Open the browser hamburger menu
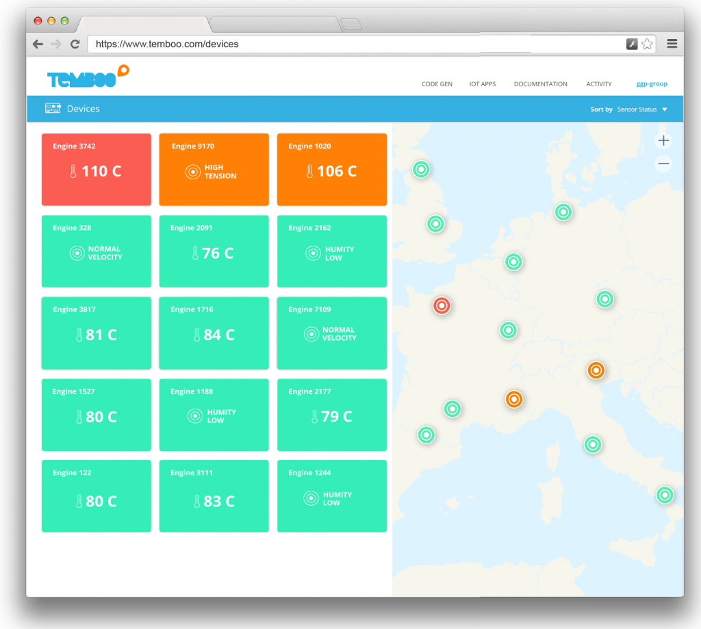Screen dimensions: 701x629 pos(672,43)
